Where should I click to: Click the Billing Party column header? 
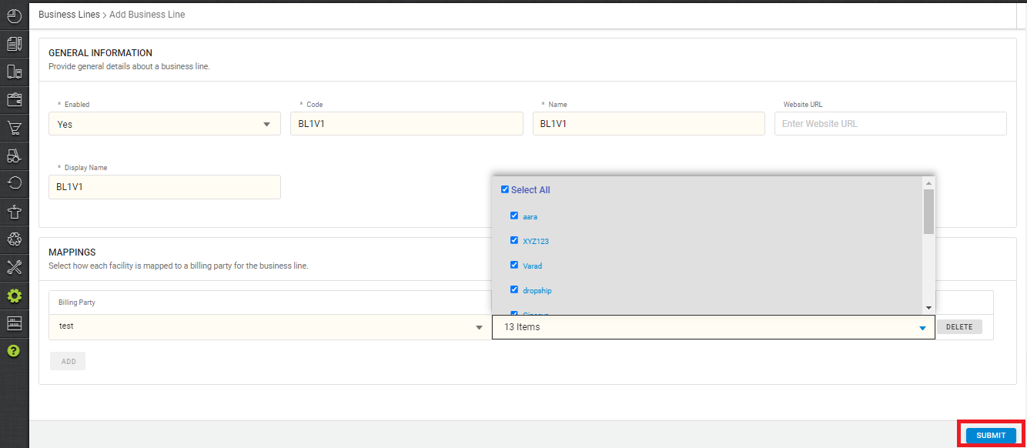click(77, 303)
